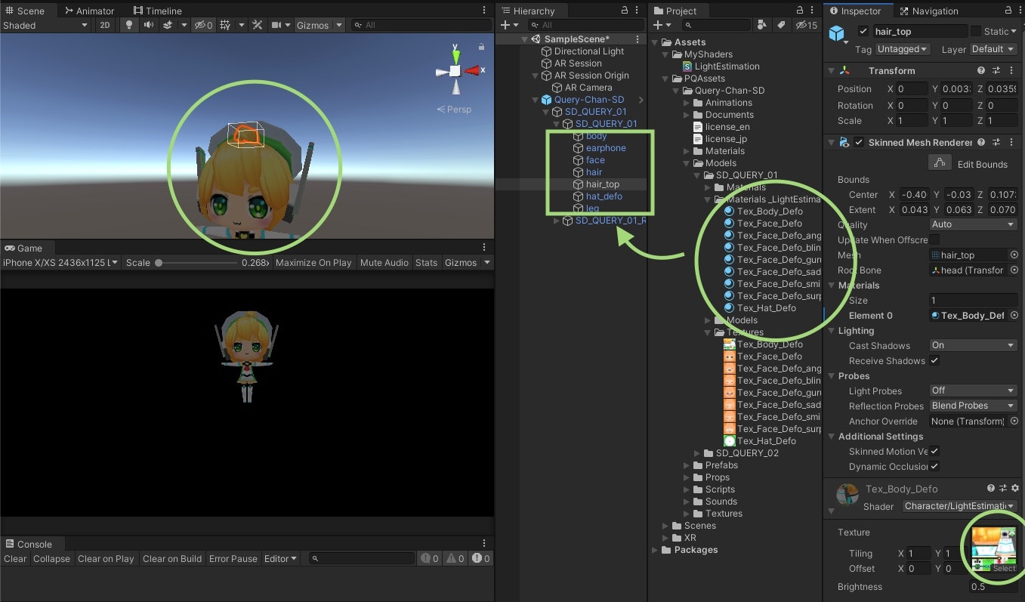Toggle scene effects layers icon
The image size is (1025, 602).
tap(168, 25)
